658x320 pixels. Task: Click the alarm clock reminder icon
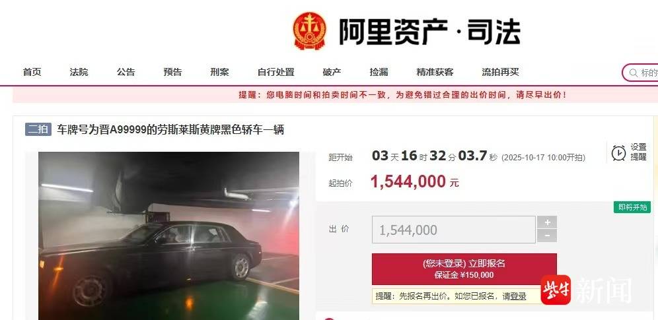coord(618,152)
